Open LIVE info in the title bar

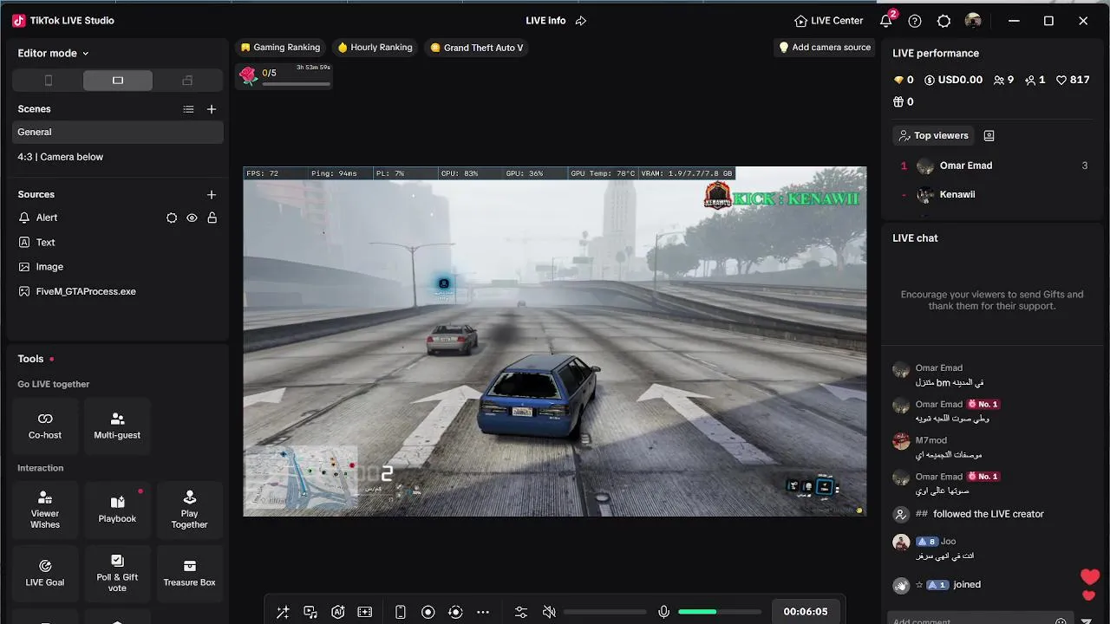coord(545,21)
